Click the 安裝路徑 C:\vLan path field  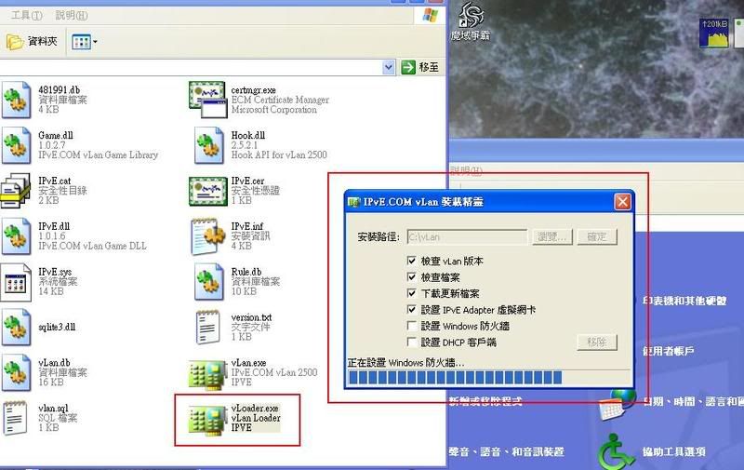click(467, 237)
